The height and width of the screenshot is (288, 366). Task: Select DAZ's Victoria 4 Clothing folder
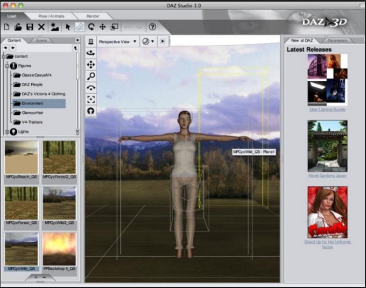point(39,94)
